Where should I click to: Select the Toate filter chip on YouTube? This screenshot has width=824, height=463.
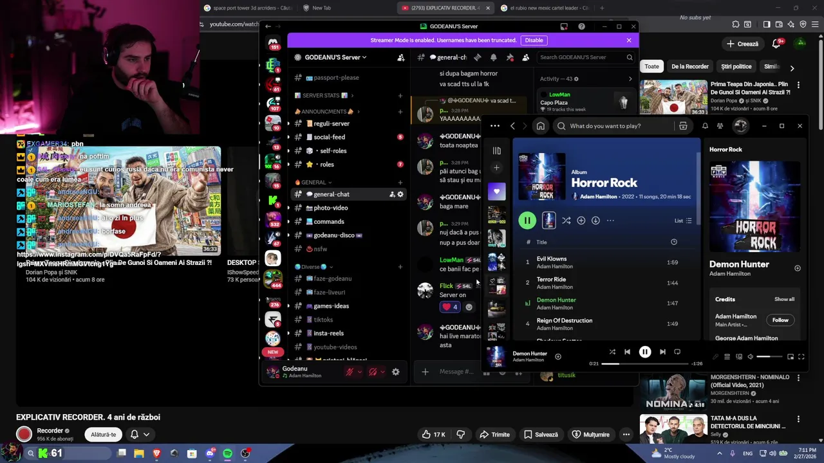point(652,66)
